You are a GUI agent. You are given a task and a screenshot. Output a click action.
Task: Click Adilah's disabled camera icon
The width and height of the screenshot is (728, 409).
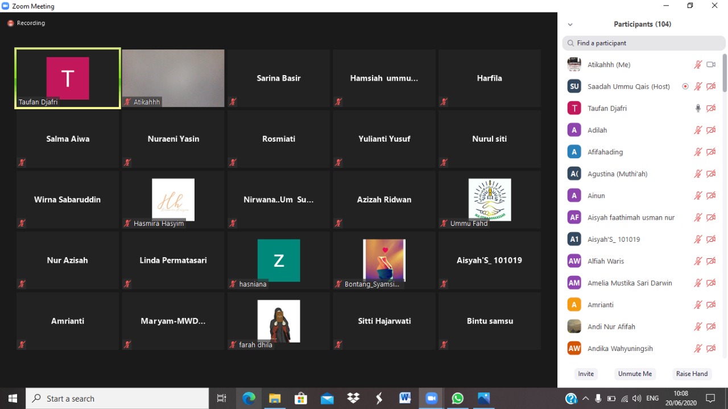[x=711, y=130]
